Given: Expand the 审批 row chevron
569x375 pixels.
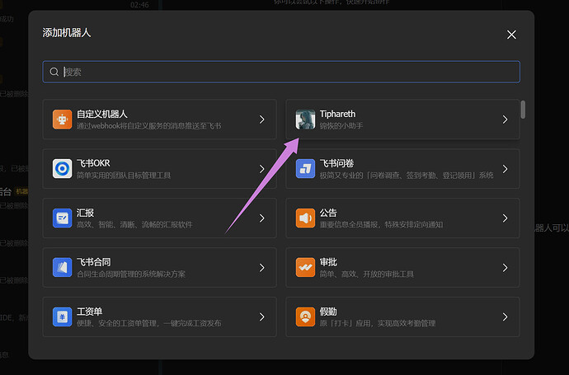Looking at the screenshot, I should 506,267.
